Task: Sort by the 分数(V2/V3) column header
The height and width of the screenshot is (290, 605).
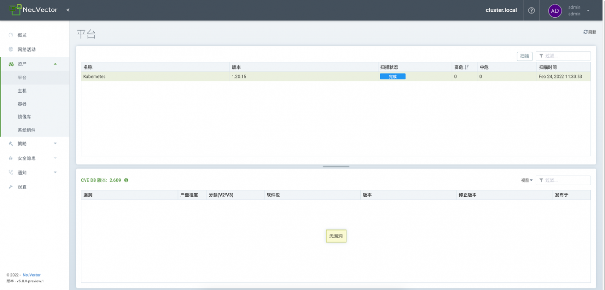Action: [x=235, y=195]
